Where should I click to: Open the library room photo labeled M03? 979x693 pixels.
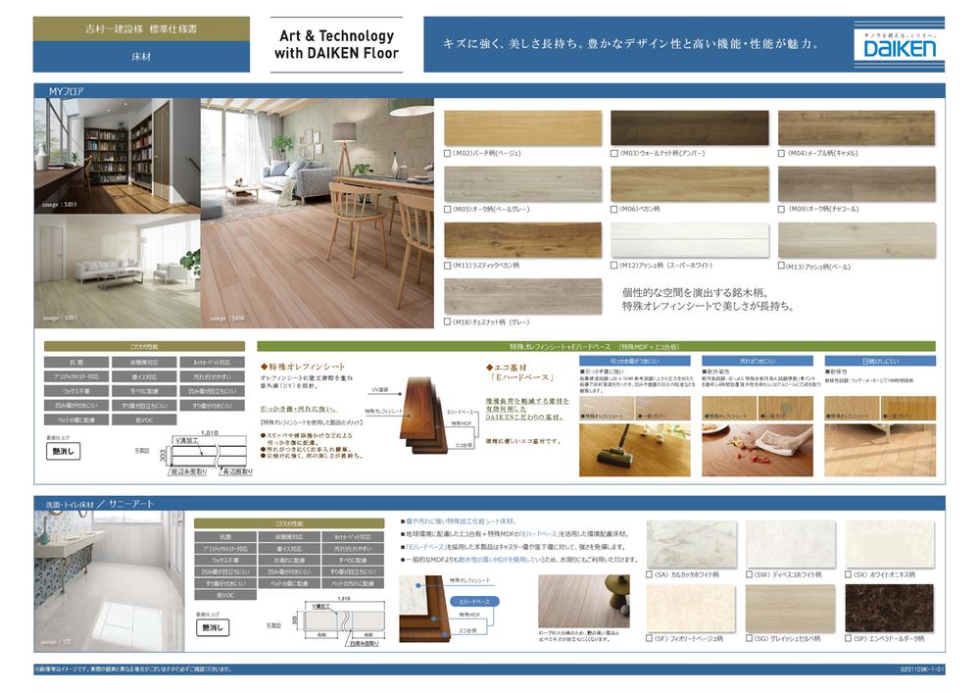tap(118, 156)
